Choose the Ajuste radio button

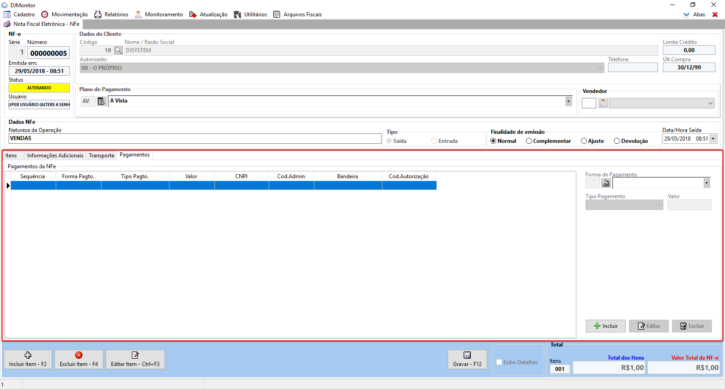[584, 141]
